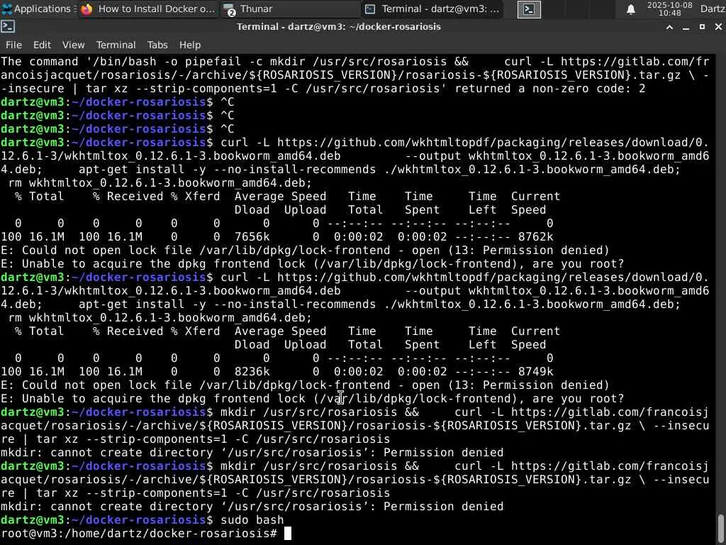Switch to Thunar file manager window

pyautogui.click(x=290, y=9)
